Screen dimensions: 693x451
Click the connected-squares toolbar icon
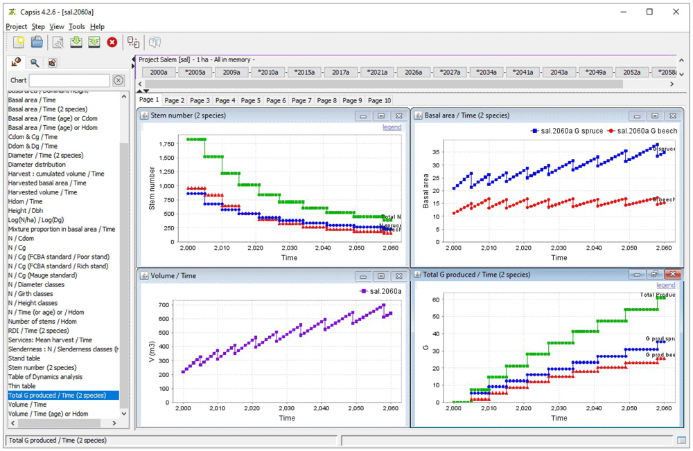(134, 42)
